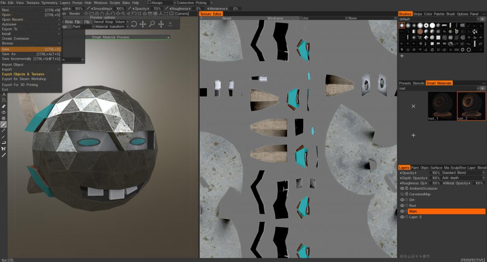Hide Layer 0 with eye icon

[402, 217]
